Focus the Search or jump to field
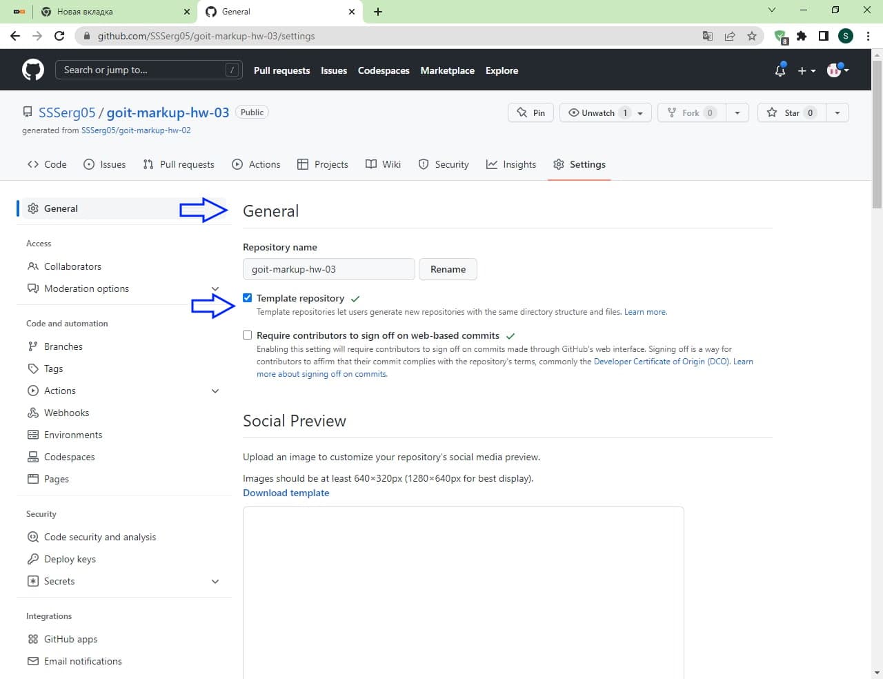Image resolution: width=883 pixels, height=679 pixels. coord(148,70)
